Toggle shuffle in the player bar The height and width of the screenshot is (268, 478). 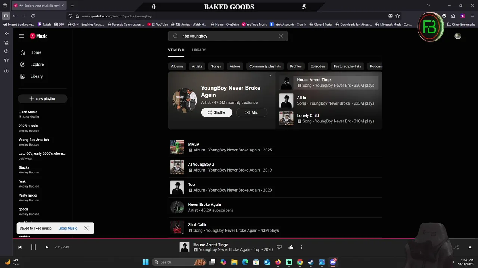pyautogui.click(x=456, y=247)
